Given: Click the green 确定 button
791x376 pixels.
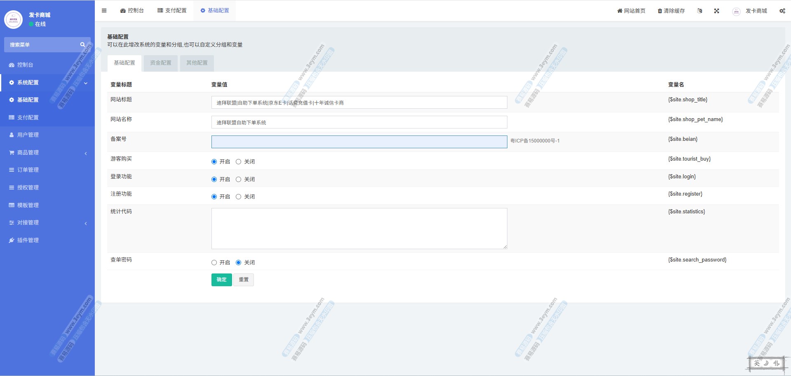Looking at the screenshot, I should click(x=221, y=280).
